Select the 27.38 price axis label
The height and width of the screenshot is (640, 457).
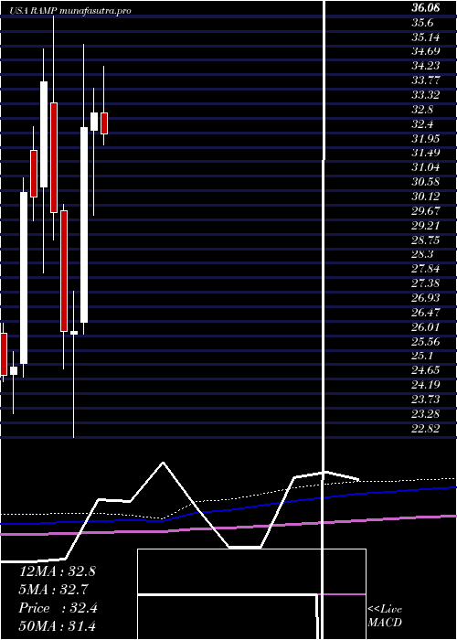(x=426, y=283)
